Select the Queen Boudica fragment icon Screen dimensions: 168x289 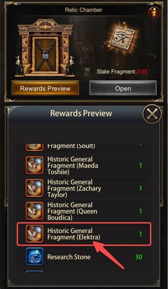[35, 211]
